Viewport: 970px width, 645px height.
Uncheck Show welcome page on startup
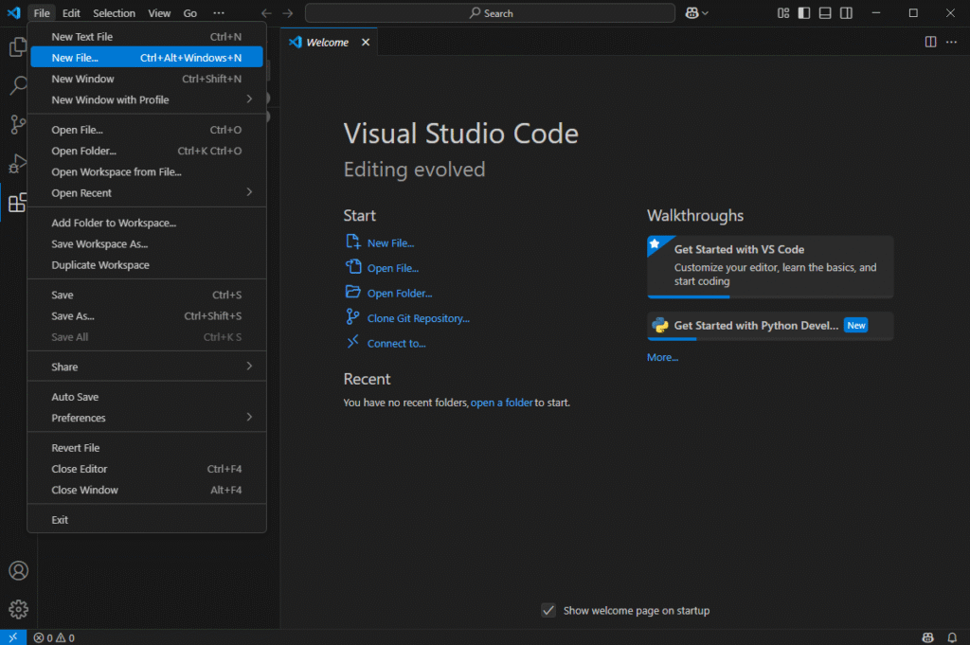click(548, 610)
